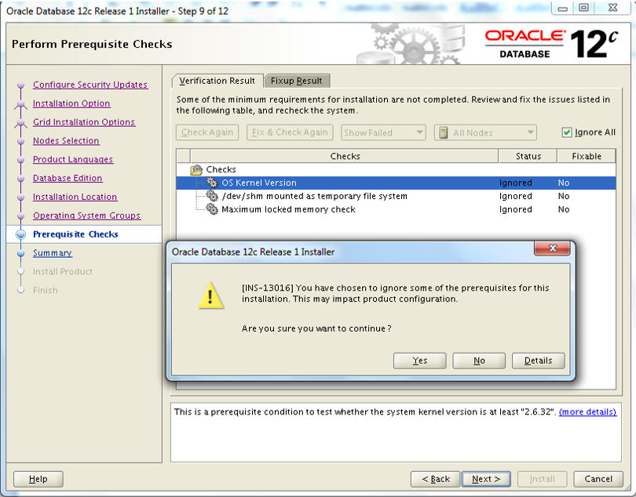Close the INS-13016 warning dialog
The height and width of the screenshot is (497, 636).
point(552,248)
